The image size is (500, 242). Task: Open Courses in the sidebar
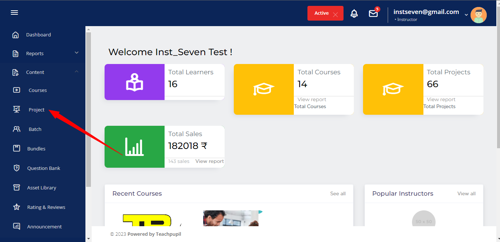click(38, 90)
